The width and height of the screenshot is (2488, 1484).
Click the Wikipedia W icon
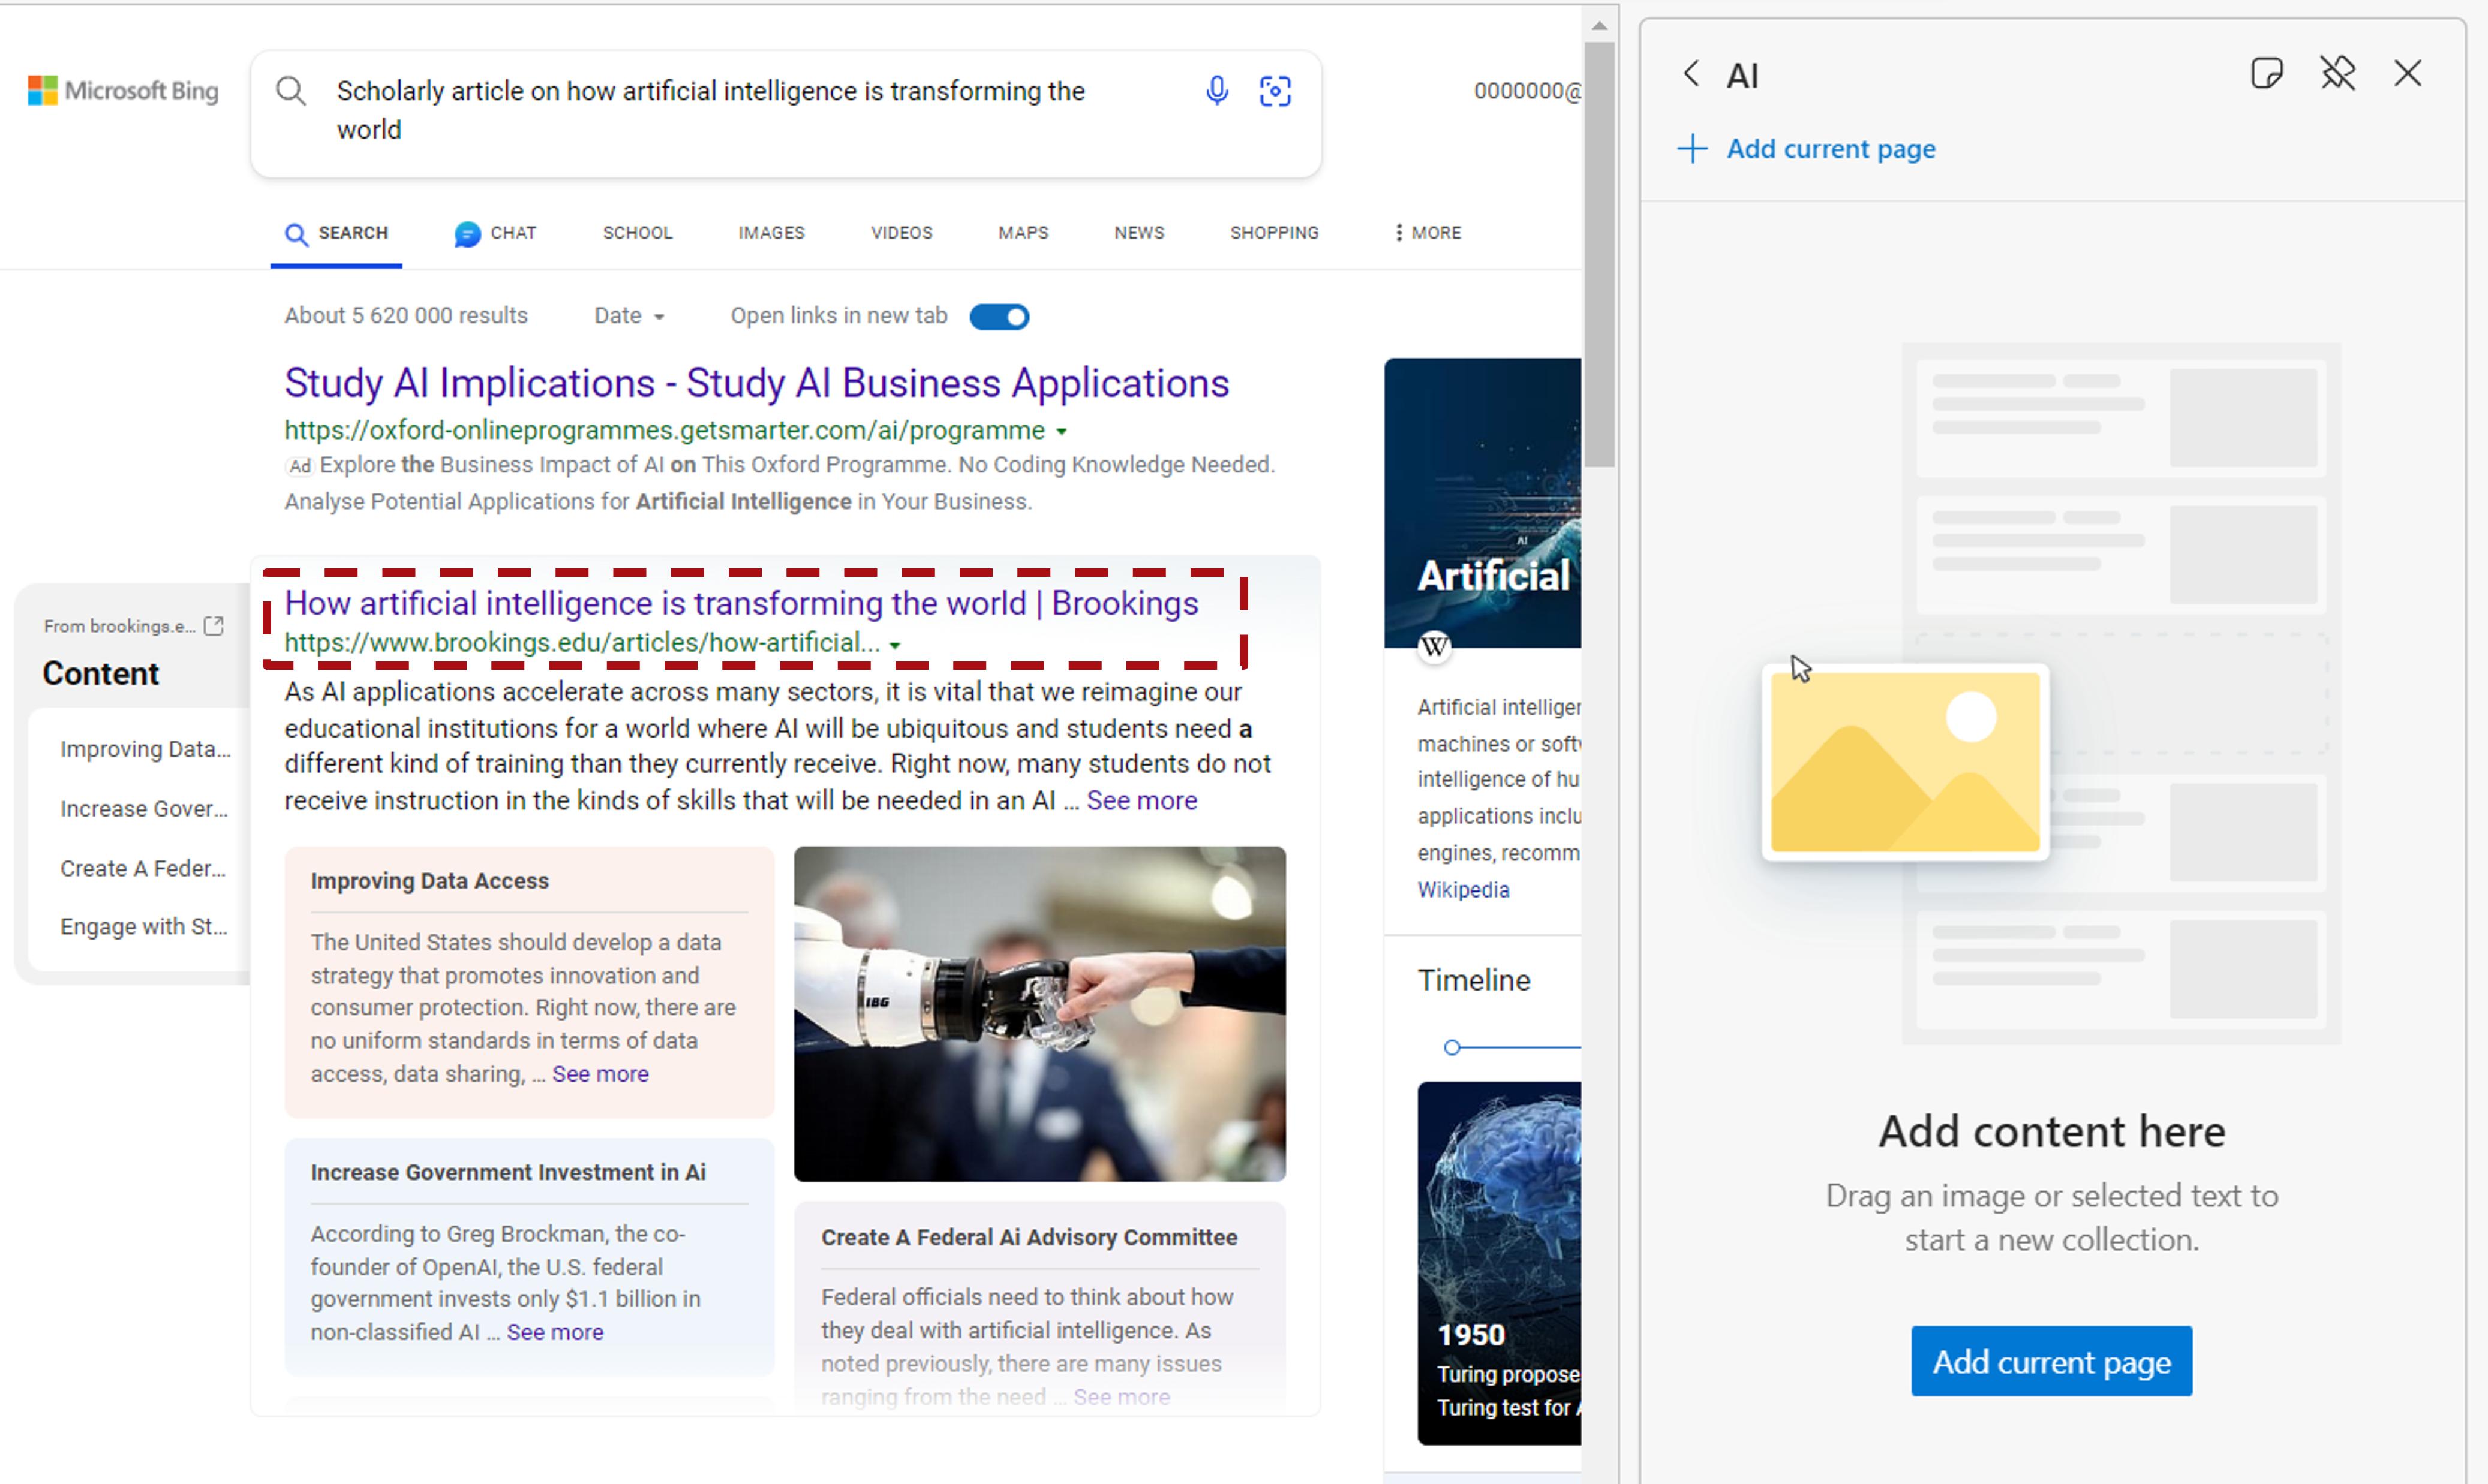[1435, 646]
